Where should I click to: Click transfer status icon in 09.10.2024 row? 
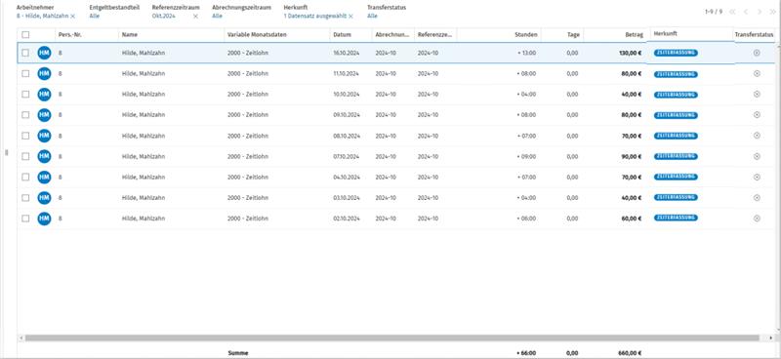(757, 115)
